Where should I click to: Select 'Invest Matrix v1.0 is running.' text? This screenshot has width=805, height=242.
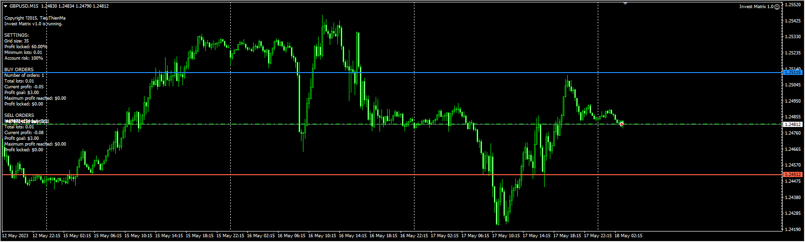click(x=34, y=24)
